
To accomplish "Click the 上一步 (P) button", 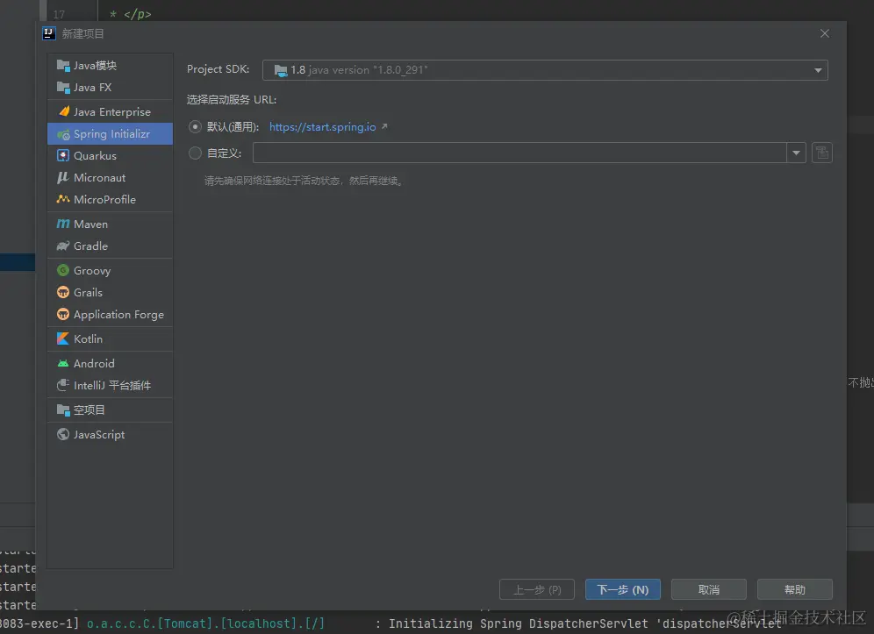I will 537,589.
